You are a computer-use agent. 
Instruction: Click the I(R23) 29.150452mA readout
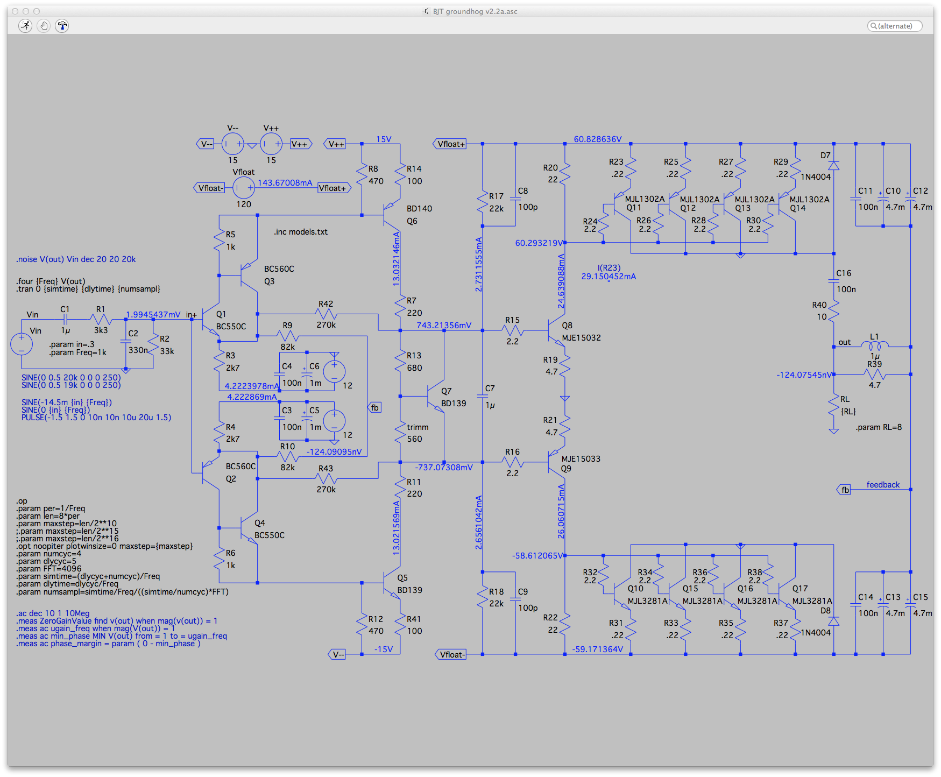coord(609,272)
